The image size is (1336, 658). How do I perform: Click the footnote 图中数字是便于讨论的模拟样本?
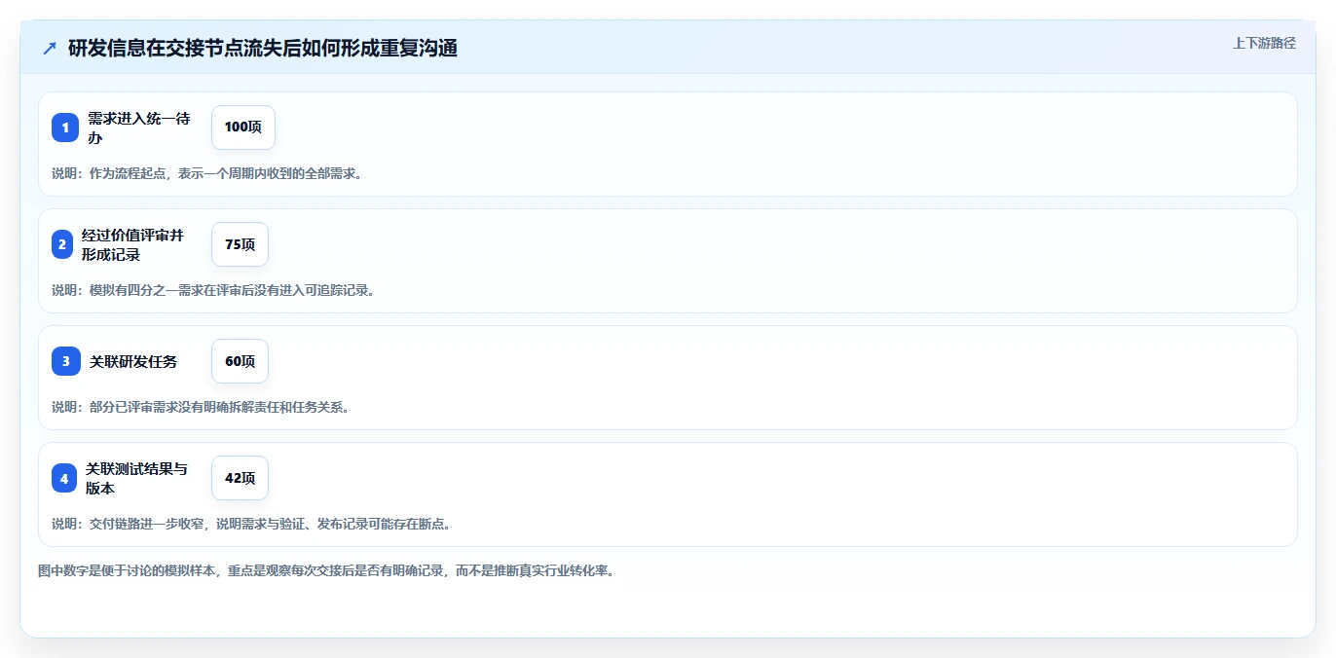(x=326, y=570)
